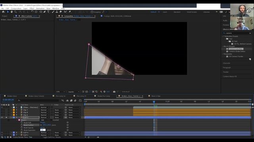
Task: Select the Brush tool
Action: [x=53, y=12]
